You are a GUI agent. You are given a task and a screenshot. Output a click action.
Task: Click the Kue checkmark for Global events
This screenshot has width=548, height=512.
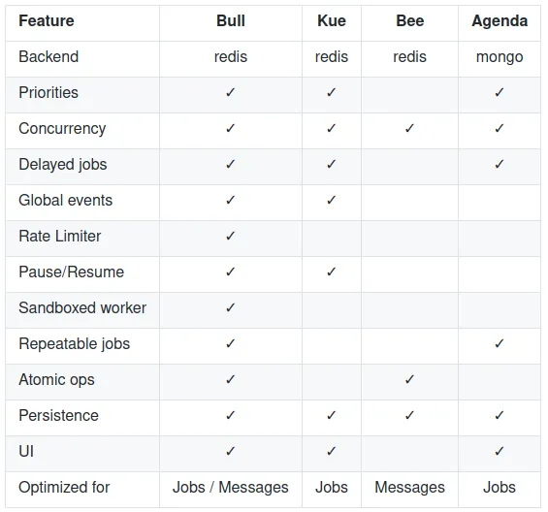click(332, 201)
